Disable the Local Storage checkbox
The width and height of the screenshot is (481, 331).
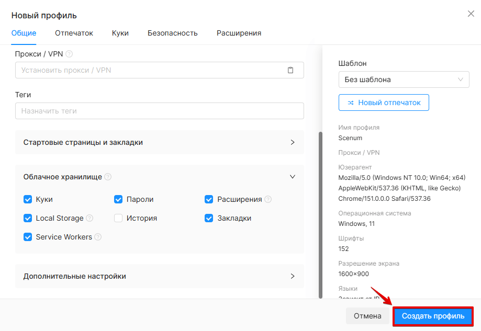click(28, 218)
